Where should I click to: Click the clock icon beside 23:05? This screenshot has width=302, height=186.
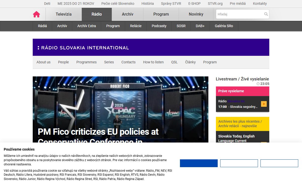pos(258,84)
